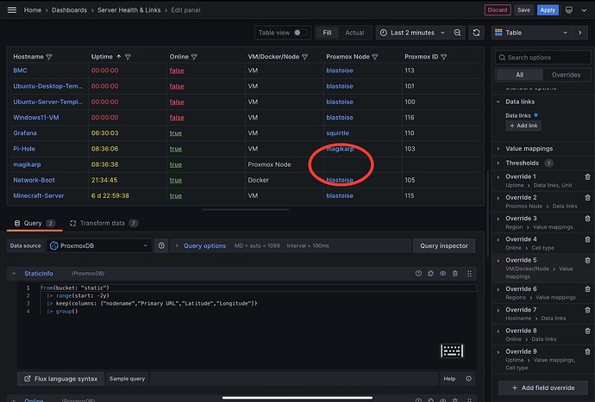
Task: Delete Override 7
Action: click(x=587, y=310)
